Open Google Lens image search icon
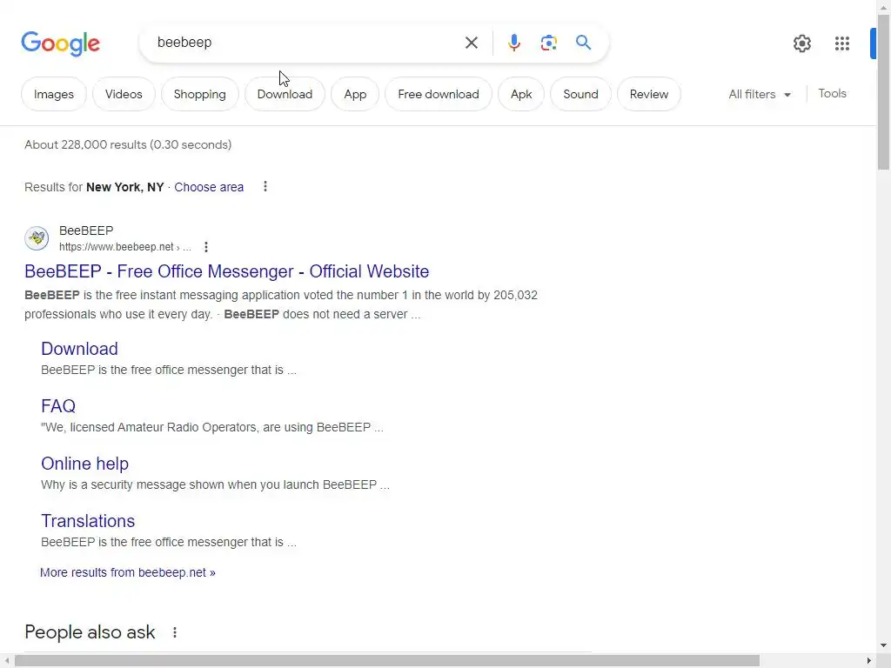 (x=548, y=43)
